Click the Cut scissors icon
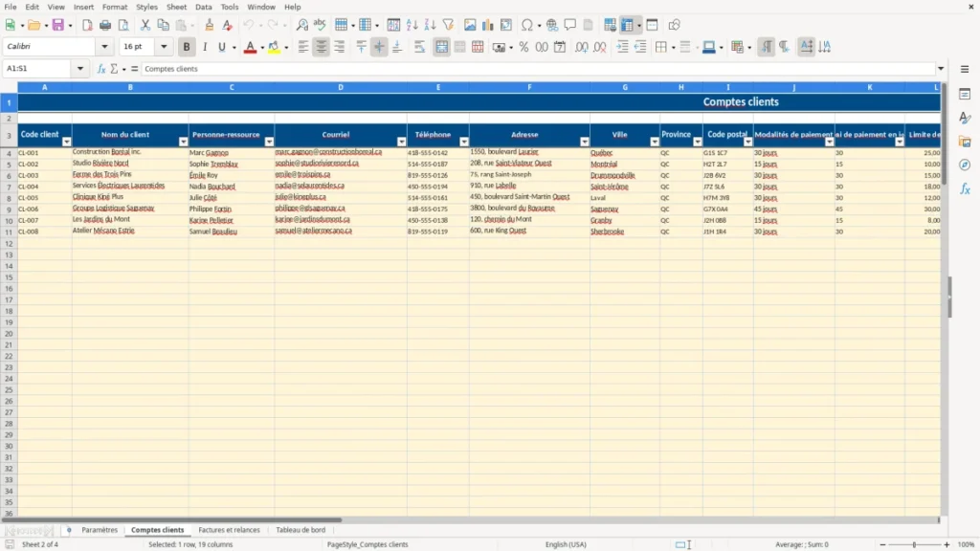The width and height of the screenshot is (980, 551). tap(145, 25)
